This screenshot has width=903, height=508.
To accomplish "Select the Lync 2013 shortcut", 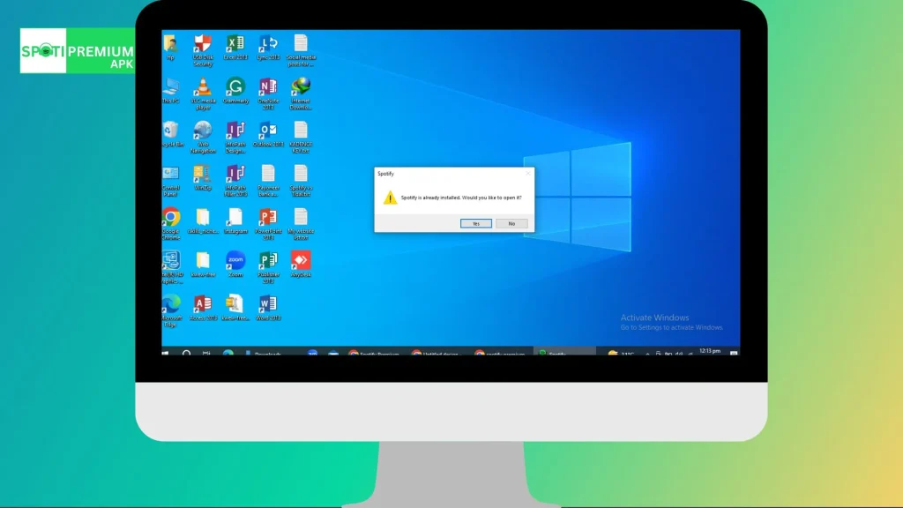I will (268, 48).
